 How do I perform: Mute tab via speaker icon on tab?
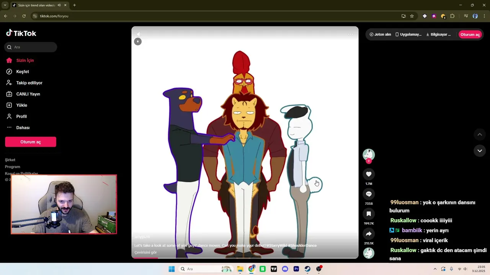point(59,5)
